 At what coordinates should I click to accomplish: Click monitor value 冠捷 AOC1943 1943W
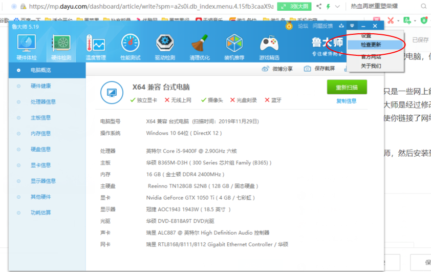188,210
